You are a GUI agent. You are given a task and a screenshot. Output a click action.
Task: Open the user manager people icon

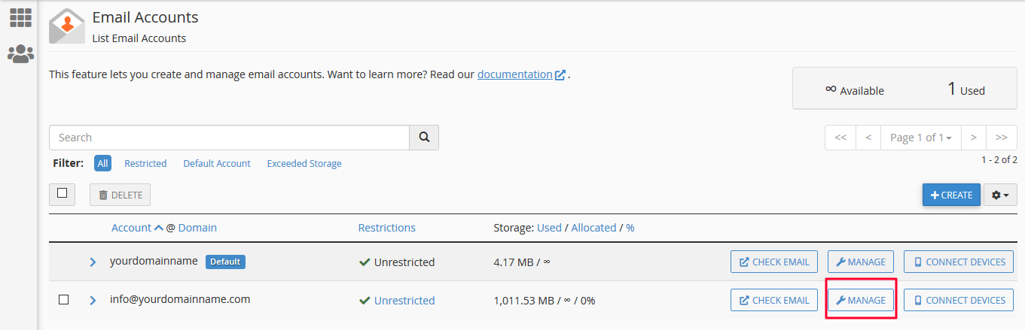(x=20, y=53)
